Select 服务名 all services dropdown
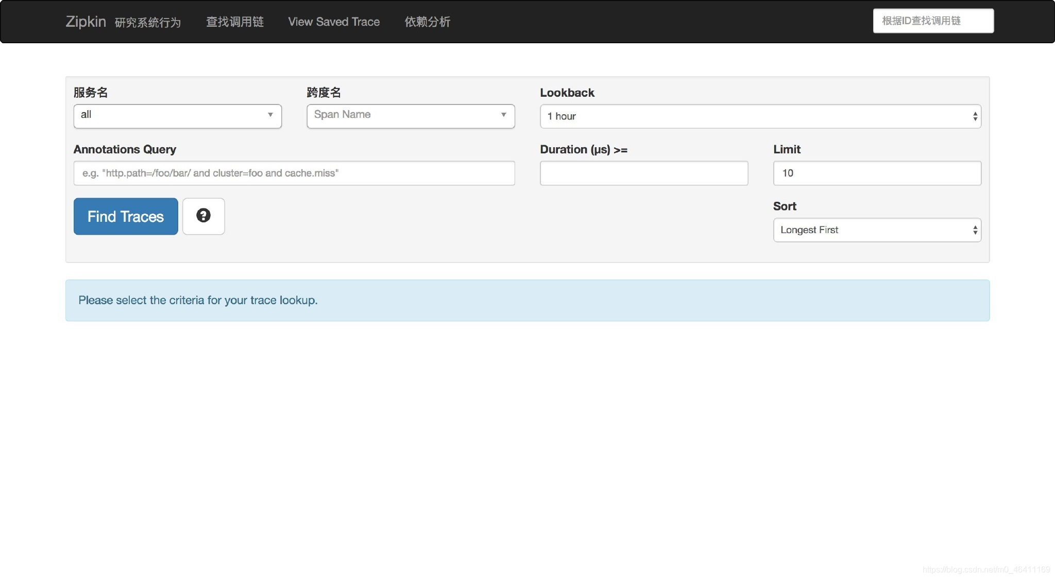The image size is (1055, 579). pos(177,115)
